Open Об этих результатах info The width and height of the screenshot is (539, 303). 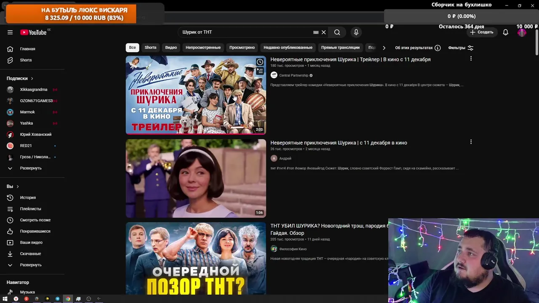click(418, 48)
